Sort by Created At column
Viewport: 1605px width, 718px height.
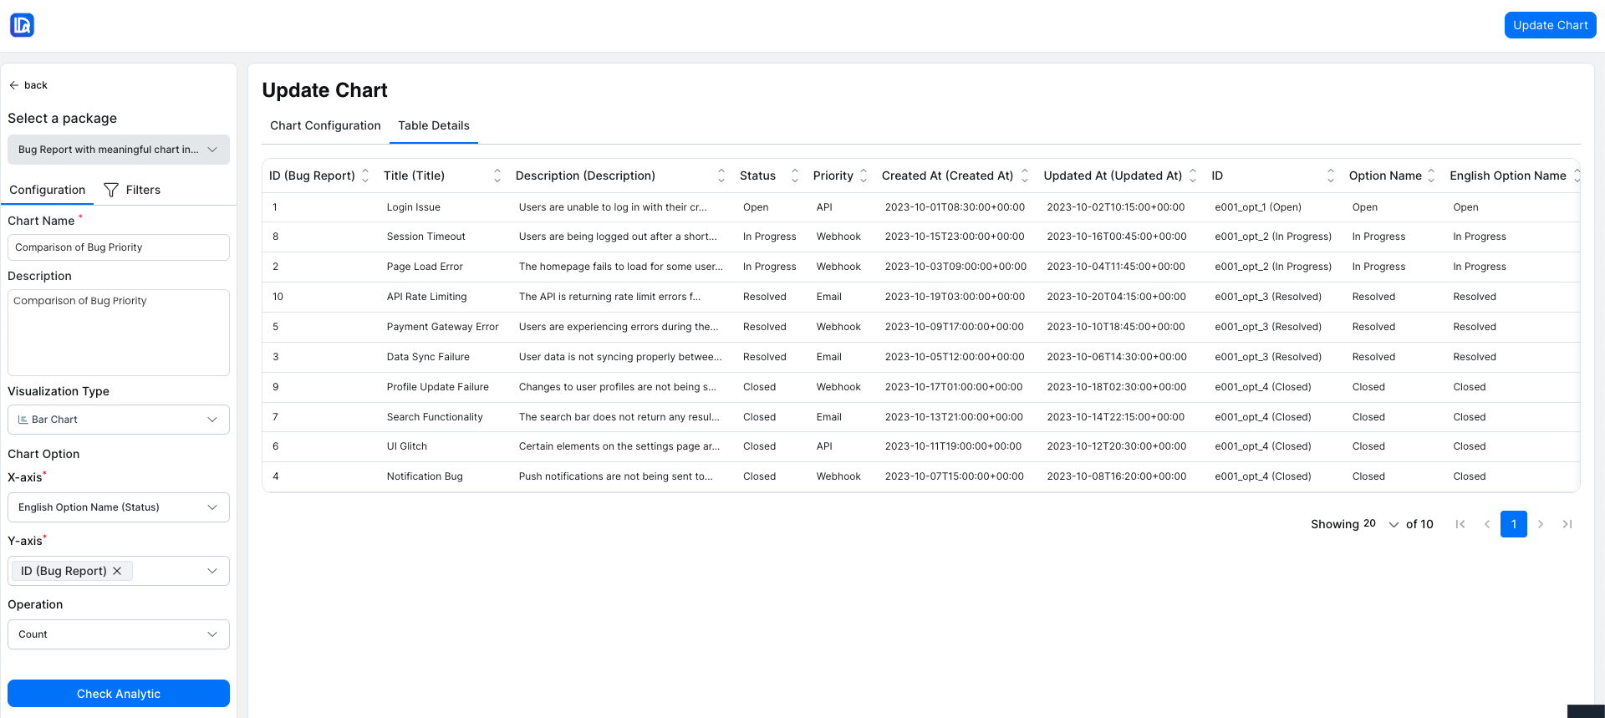click(1025, 176)
